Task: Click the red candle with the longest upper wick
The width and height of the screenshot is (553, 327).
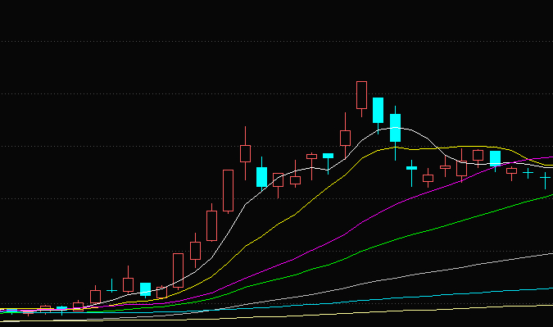Action: coord(246,153)
